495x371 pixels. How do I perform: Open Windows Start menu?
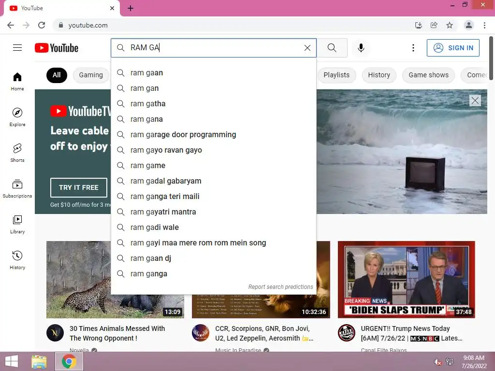pos(12,361)
